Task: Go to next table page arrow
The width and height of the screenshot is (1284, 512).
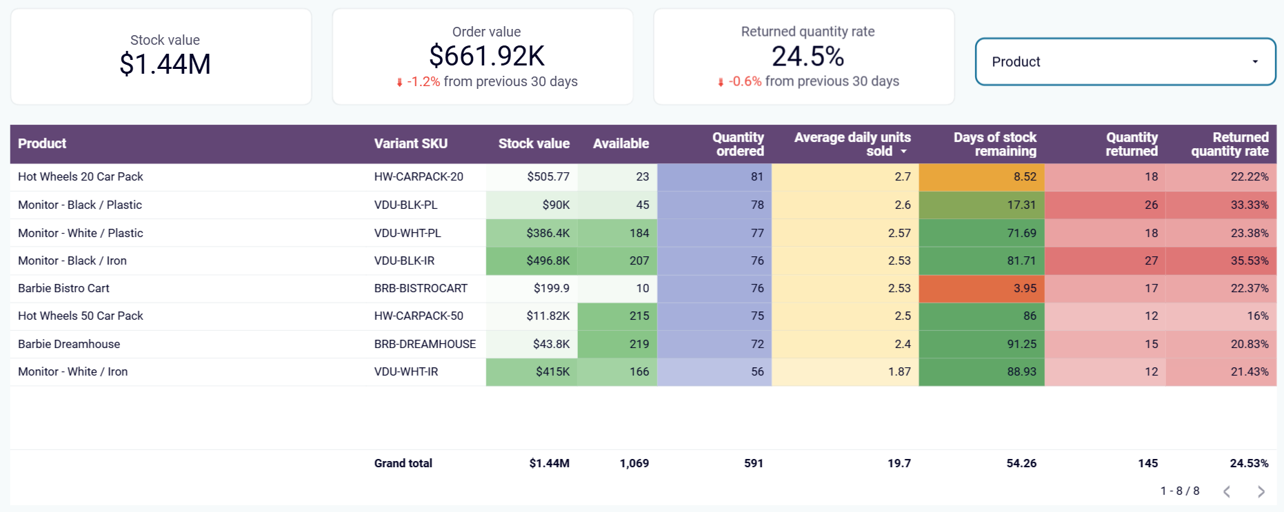Action: [1261, 491]
